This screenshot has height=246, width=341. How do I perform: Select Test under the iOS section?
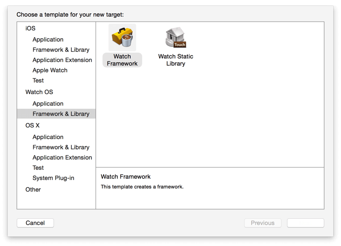38,80
